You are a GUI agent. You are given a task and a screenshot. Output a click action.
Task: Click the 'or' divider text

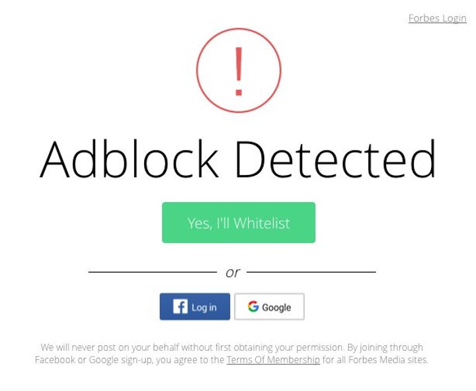(232, 272)
